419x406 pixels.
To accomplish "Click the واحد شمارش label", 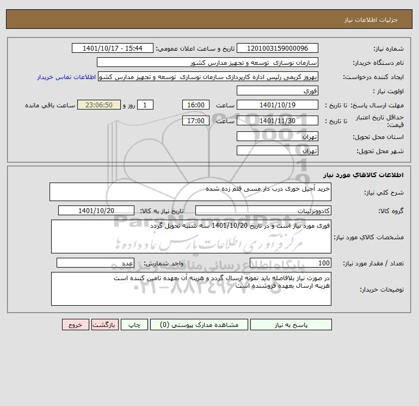I will pos(164,263).
